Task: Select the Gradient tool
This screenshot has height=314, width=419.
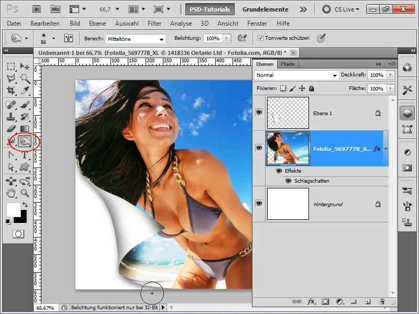Action: (x=25, y=129)
